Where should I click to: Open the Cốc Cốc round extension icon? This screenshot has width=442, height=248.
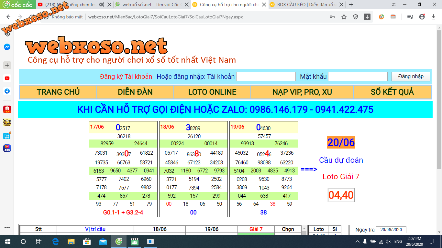coord(381,17)
